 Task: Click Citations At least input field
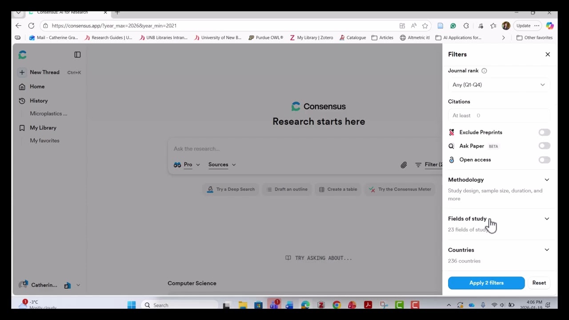[x=499, y=116]
